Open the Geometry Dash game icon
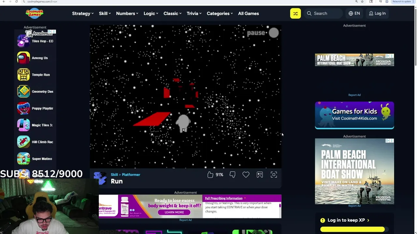The image size is (417, 234). (x=23, y=92)
